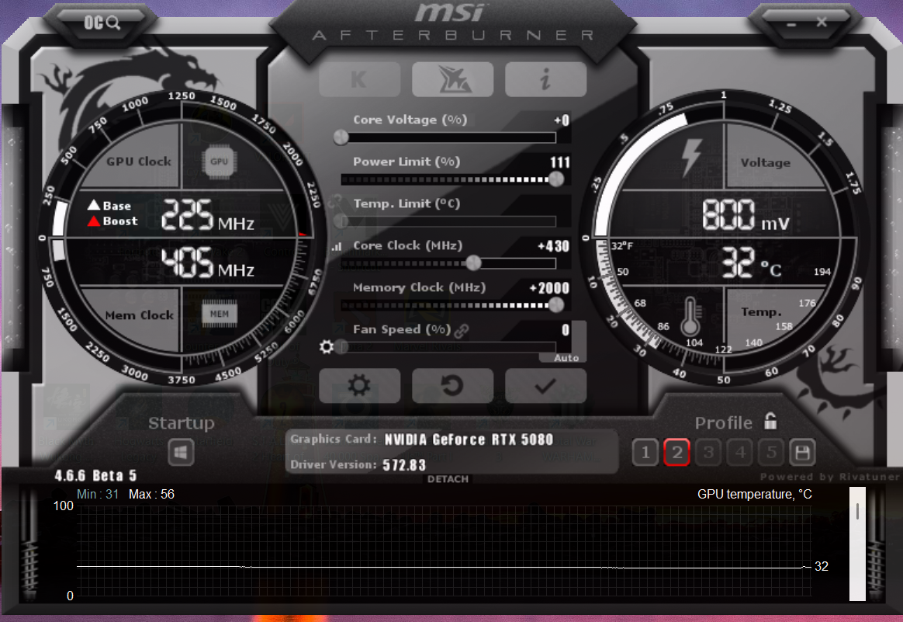Click the Kombustor K button
Viewport: 903px width, 622px height.
359,79
